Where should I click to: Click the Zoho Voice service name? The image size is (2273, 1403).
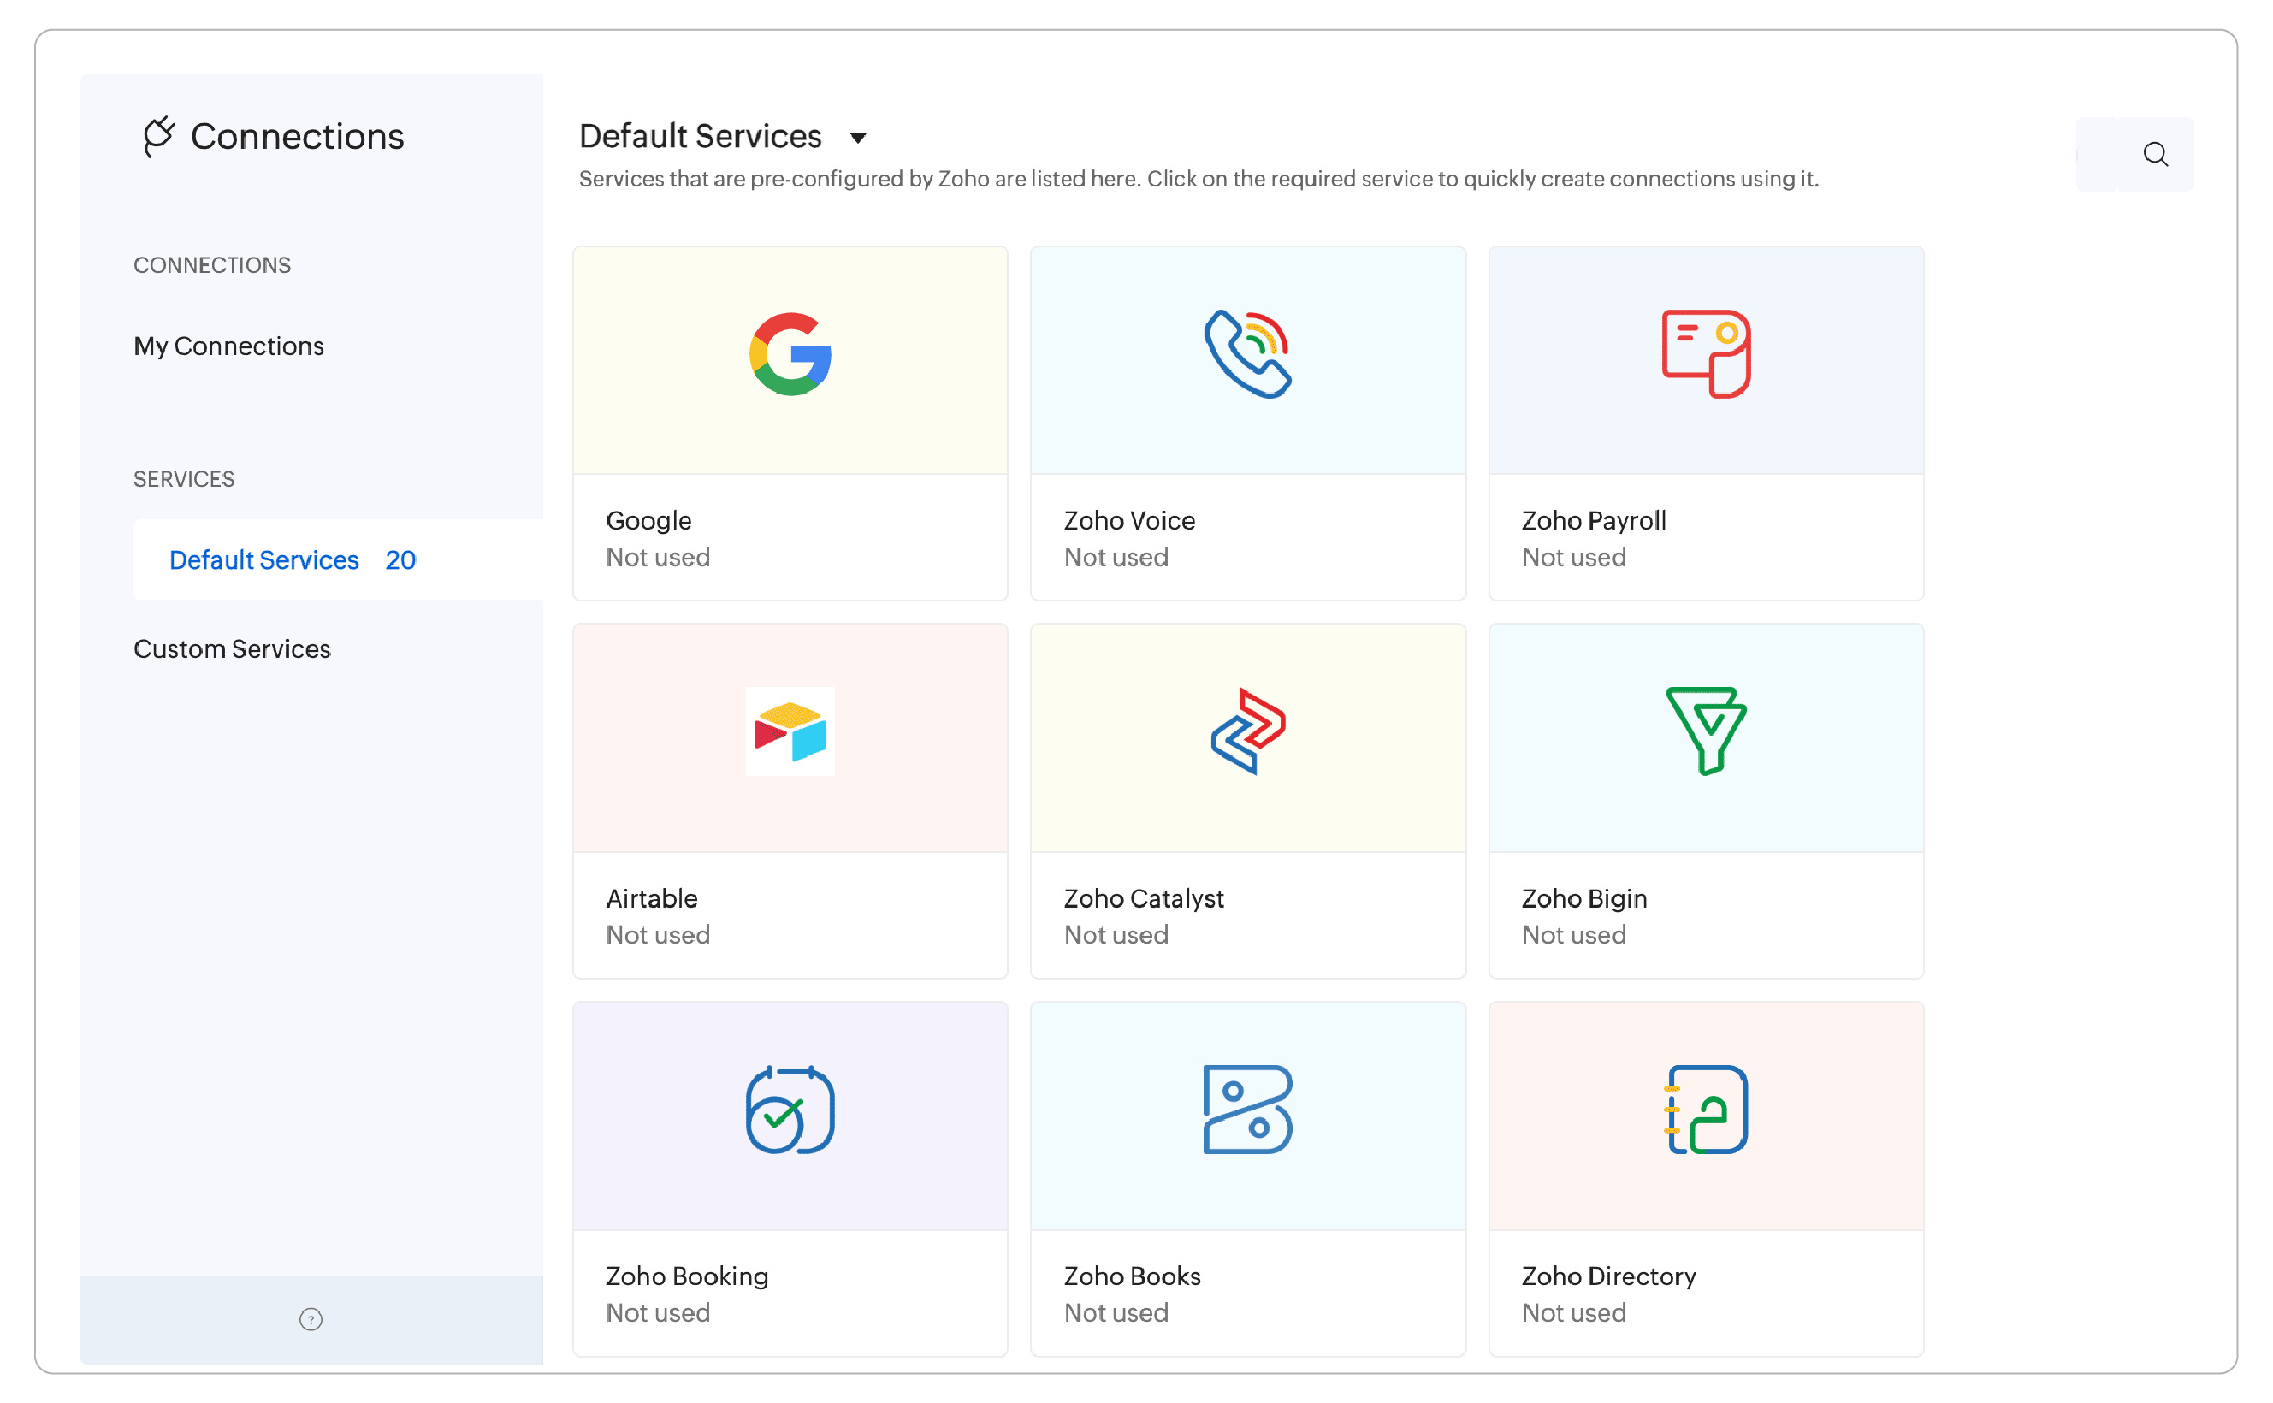tap(1128, 520)
